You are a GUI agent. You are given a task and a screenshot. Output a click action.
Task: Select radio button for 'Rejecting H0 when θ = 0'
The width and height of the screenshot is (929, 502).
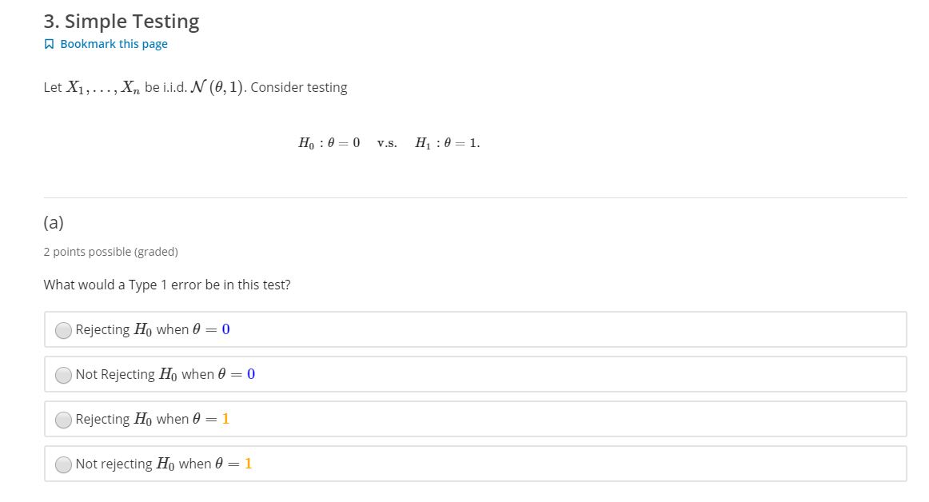63,329
